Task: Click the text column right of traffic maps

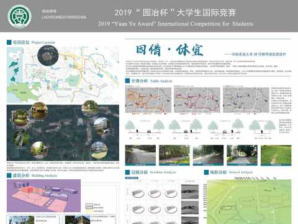Action: (x=281, y=100)
